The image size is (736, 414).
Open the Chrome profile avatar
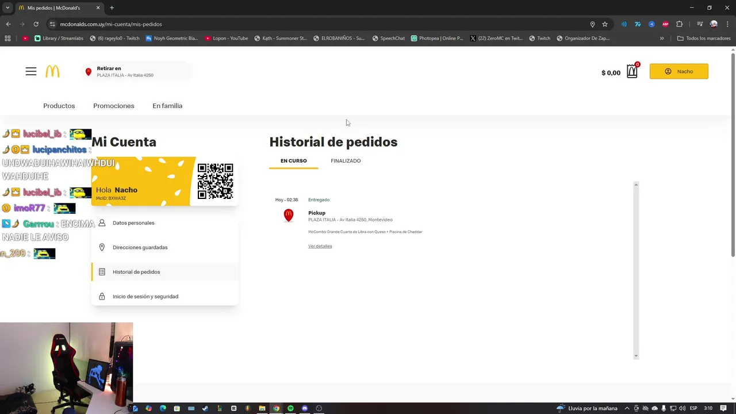tap(714, 24)
